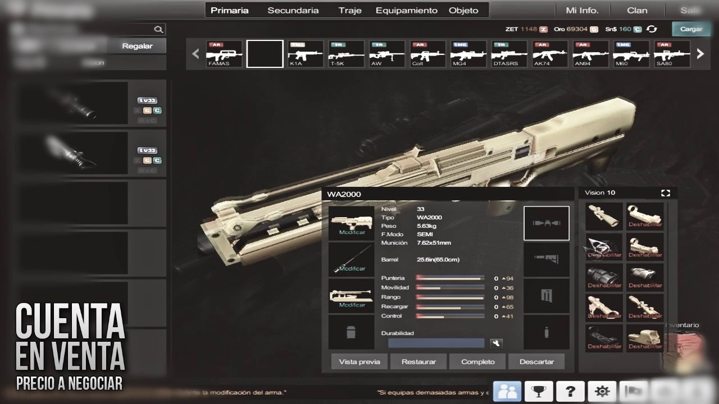Screen dimensions: 719x404
Task: Open settings via the gear icon
Action: tap(602, 392)
